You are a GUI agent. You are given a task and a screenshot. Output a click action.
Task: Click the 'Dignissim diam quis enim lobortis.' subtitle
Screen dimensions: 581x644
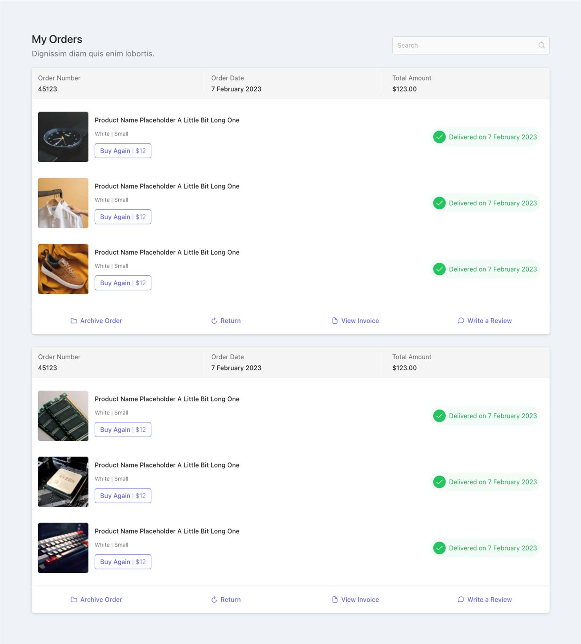tap(93, 53)
